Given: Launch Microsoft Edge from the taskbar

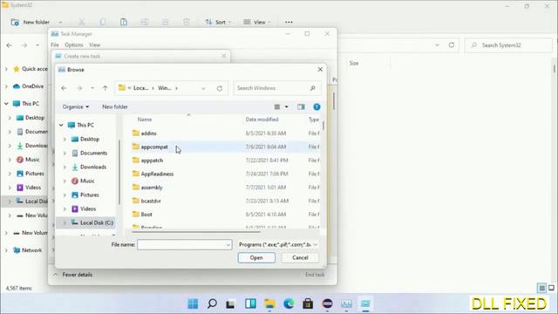Looking at the screenshot, I should tap(289, 304).
